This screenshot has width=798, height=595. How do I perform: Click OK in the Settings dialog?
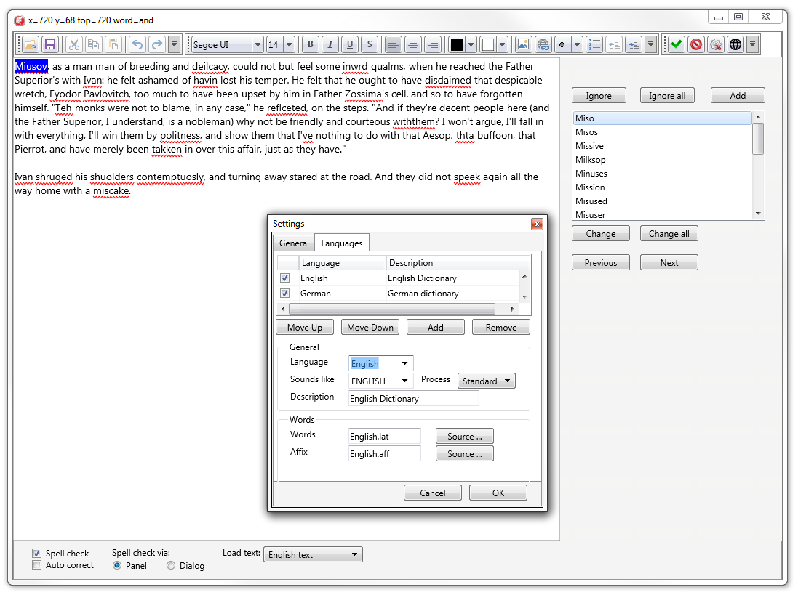[x=498, y=493]
